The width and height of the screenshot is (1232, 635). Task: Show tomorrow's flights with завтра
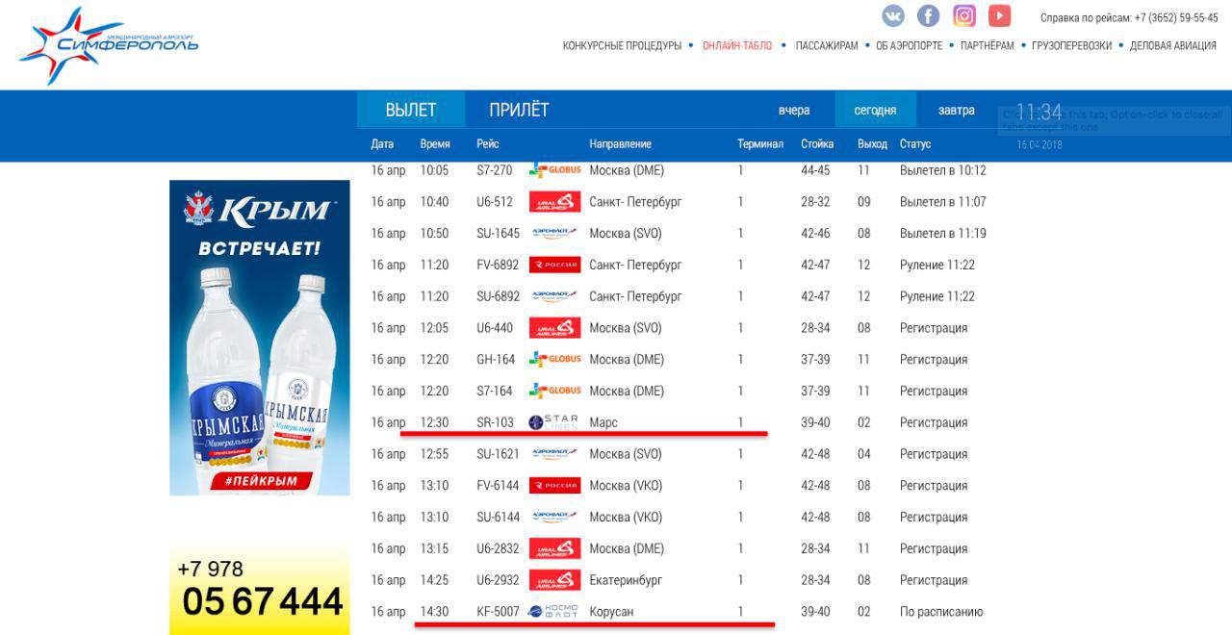pyautogui.click(x=957, y=111)
